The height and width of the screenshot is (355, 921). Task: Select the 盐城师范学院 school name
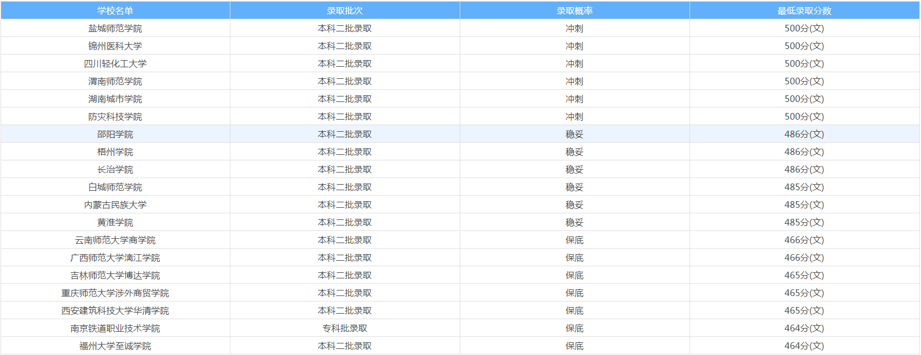pyautogui.click(x=115, y=28)
